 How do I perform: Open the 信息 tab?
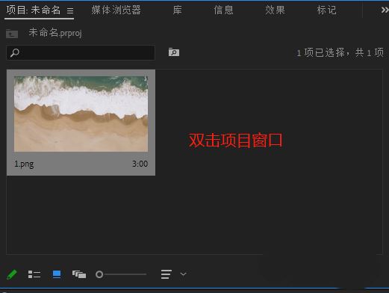[223, 10]
